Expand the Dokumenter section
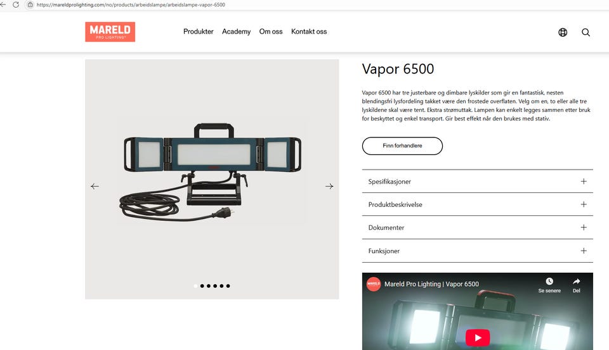Viewport: 609px width, 350px height. pos(477,227)
